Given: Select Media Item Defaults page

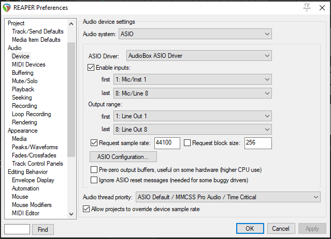Looking at the screenshot, I should (36, 40).
